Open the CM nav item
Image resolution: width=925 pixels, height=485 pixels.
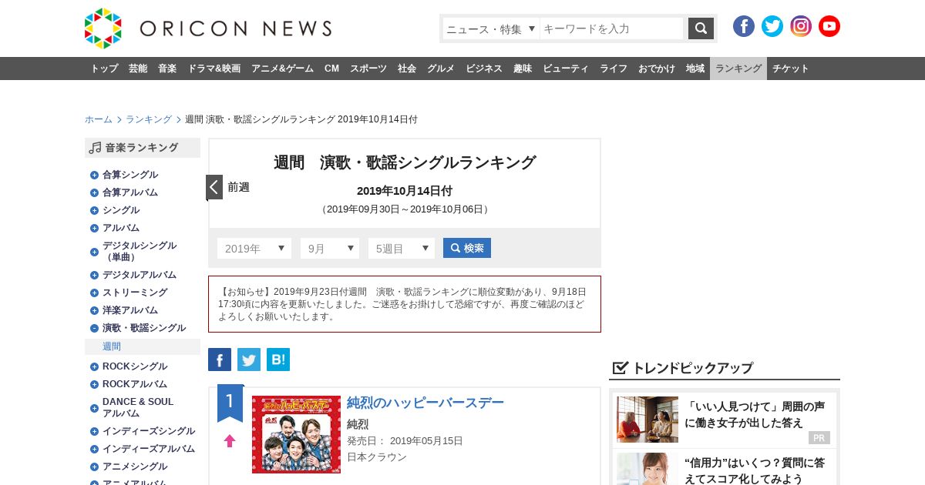[331, 69]
